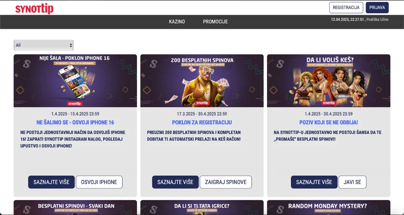This screenshot has width=404, height=215.
Task: Click the PRIJAVA login button
Action: coord(377,7)
